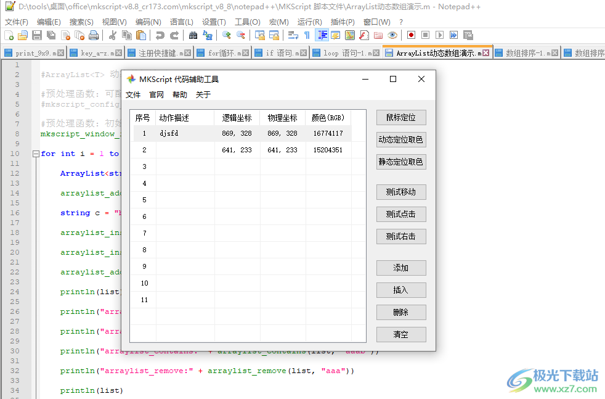Image resolution: width=605 pixels, height=399 pixels.
Task: Enable file monitoring with the eye icon
Action: coord(392,36)
